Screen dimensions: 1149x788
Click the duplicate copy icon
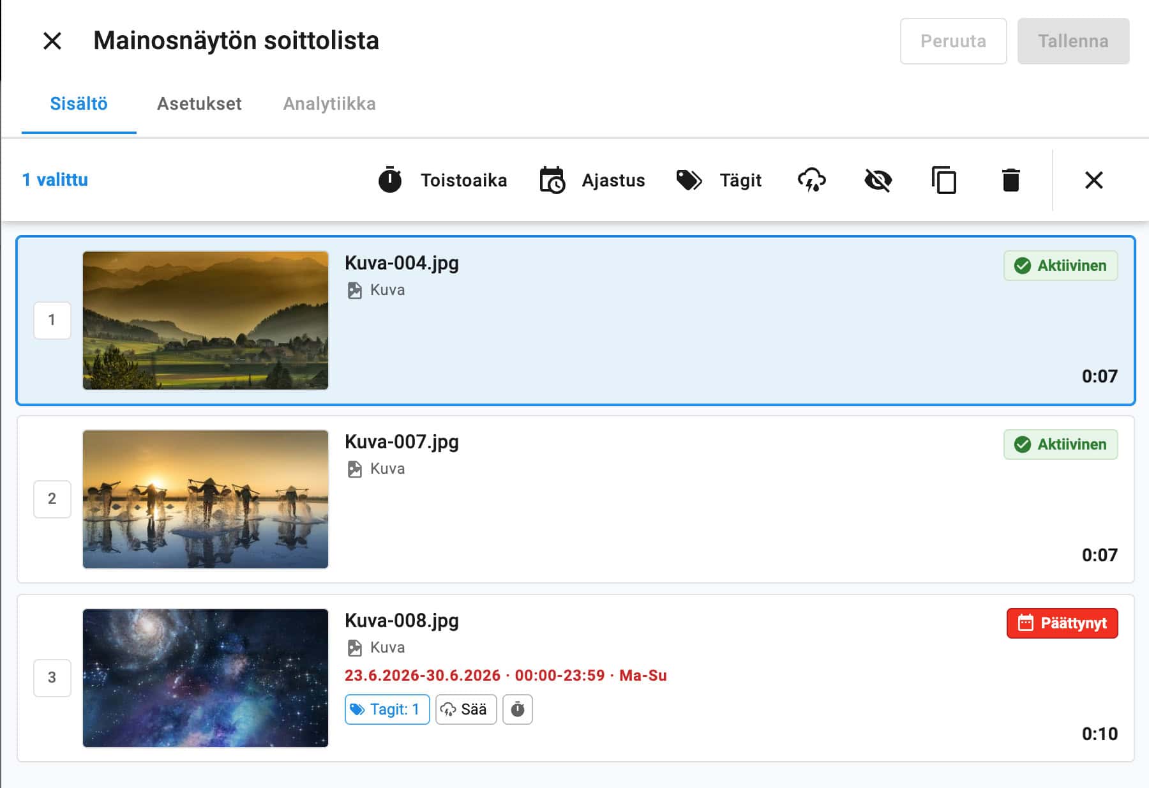(944, 180)
